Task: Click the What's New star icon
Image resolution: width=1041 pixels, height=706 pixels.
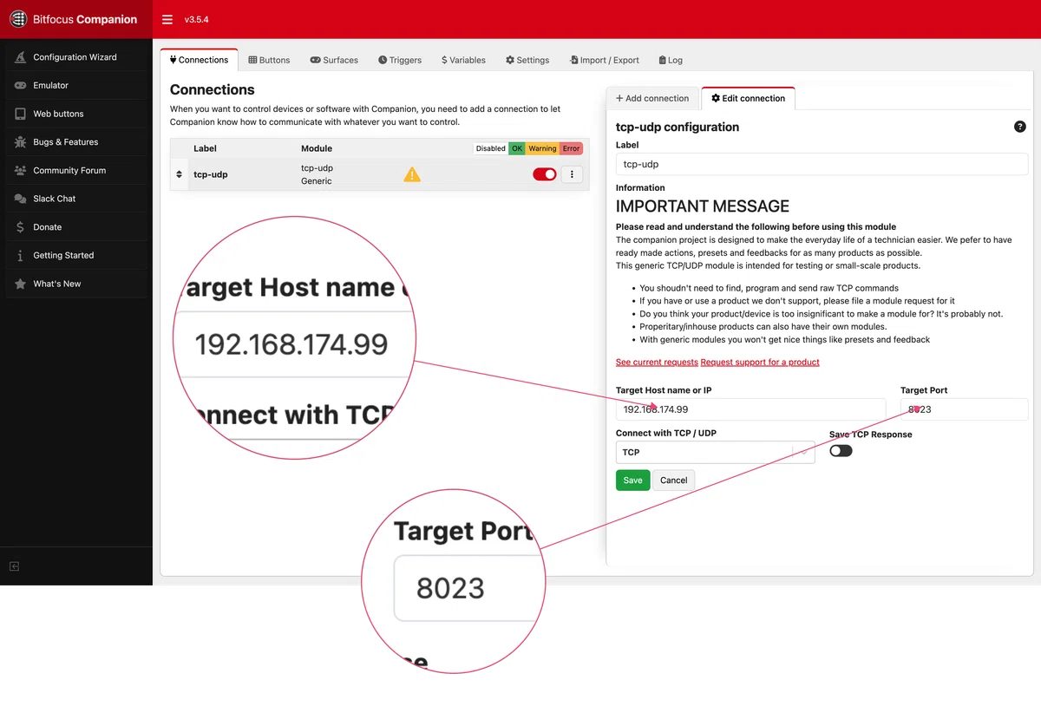Action: pos(20,284)
